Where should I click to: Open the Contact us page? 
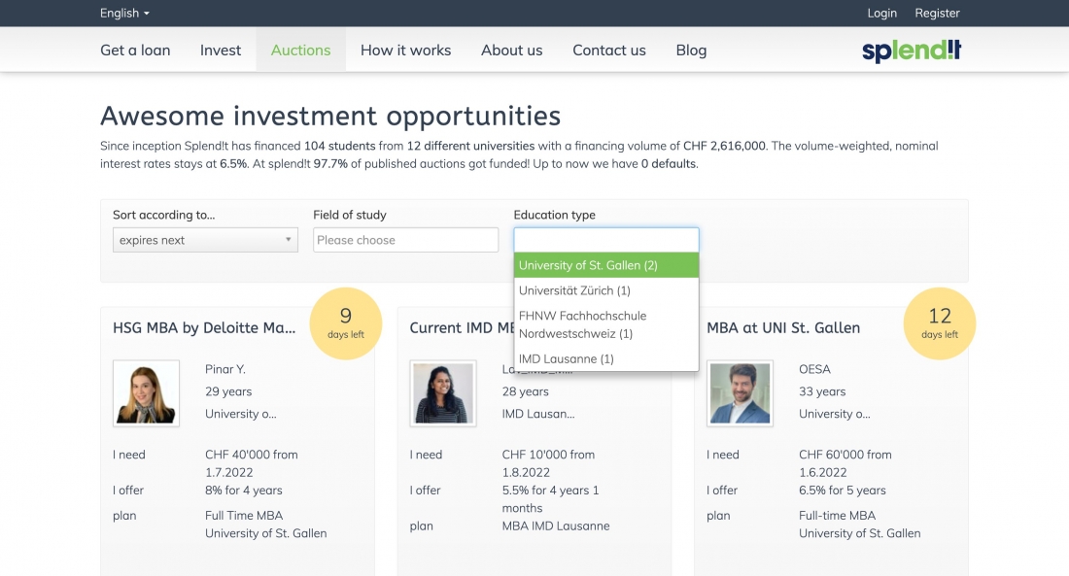(x=608, y=50)
